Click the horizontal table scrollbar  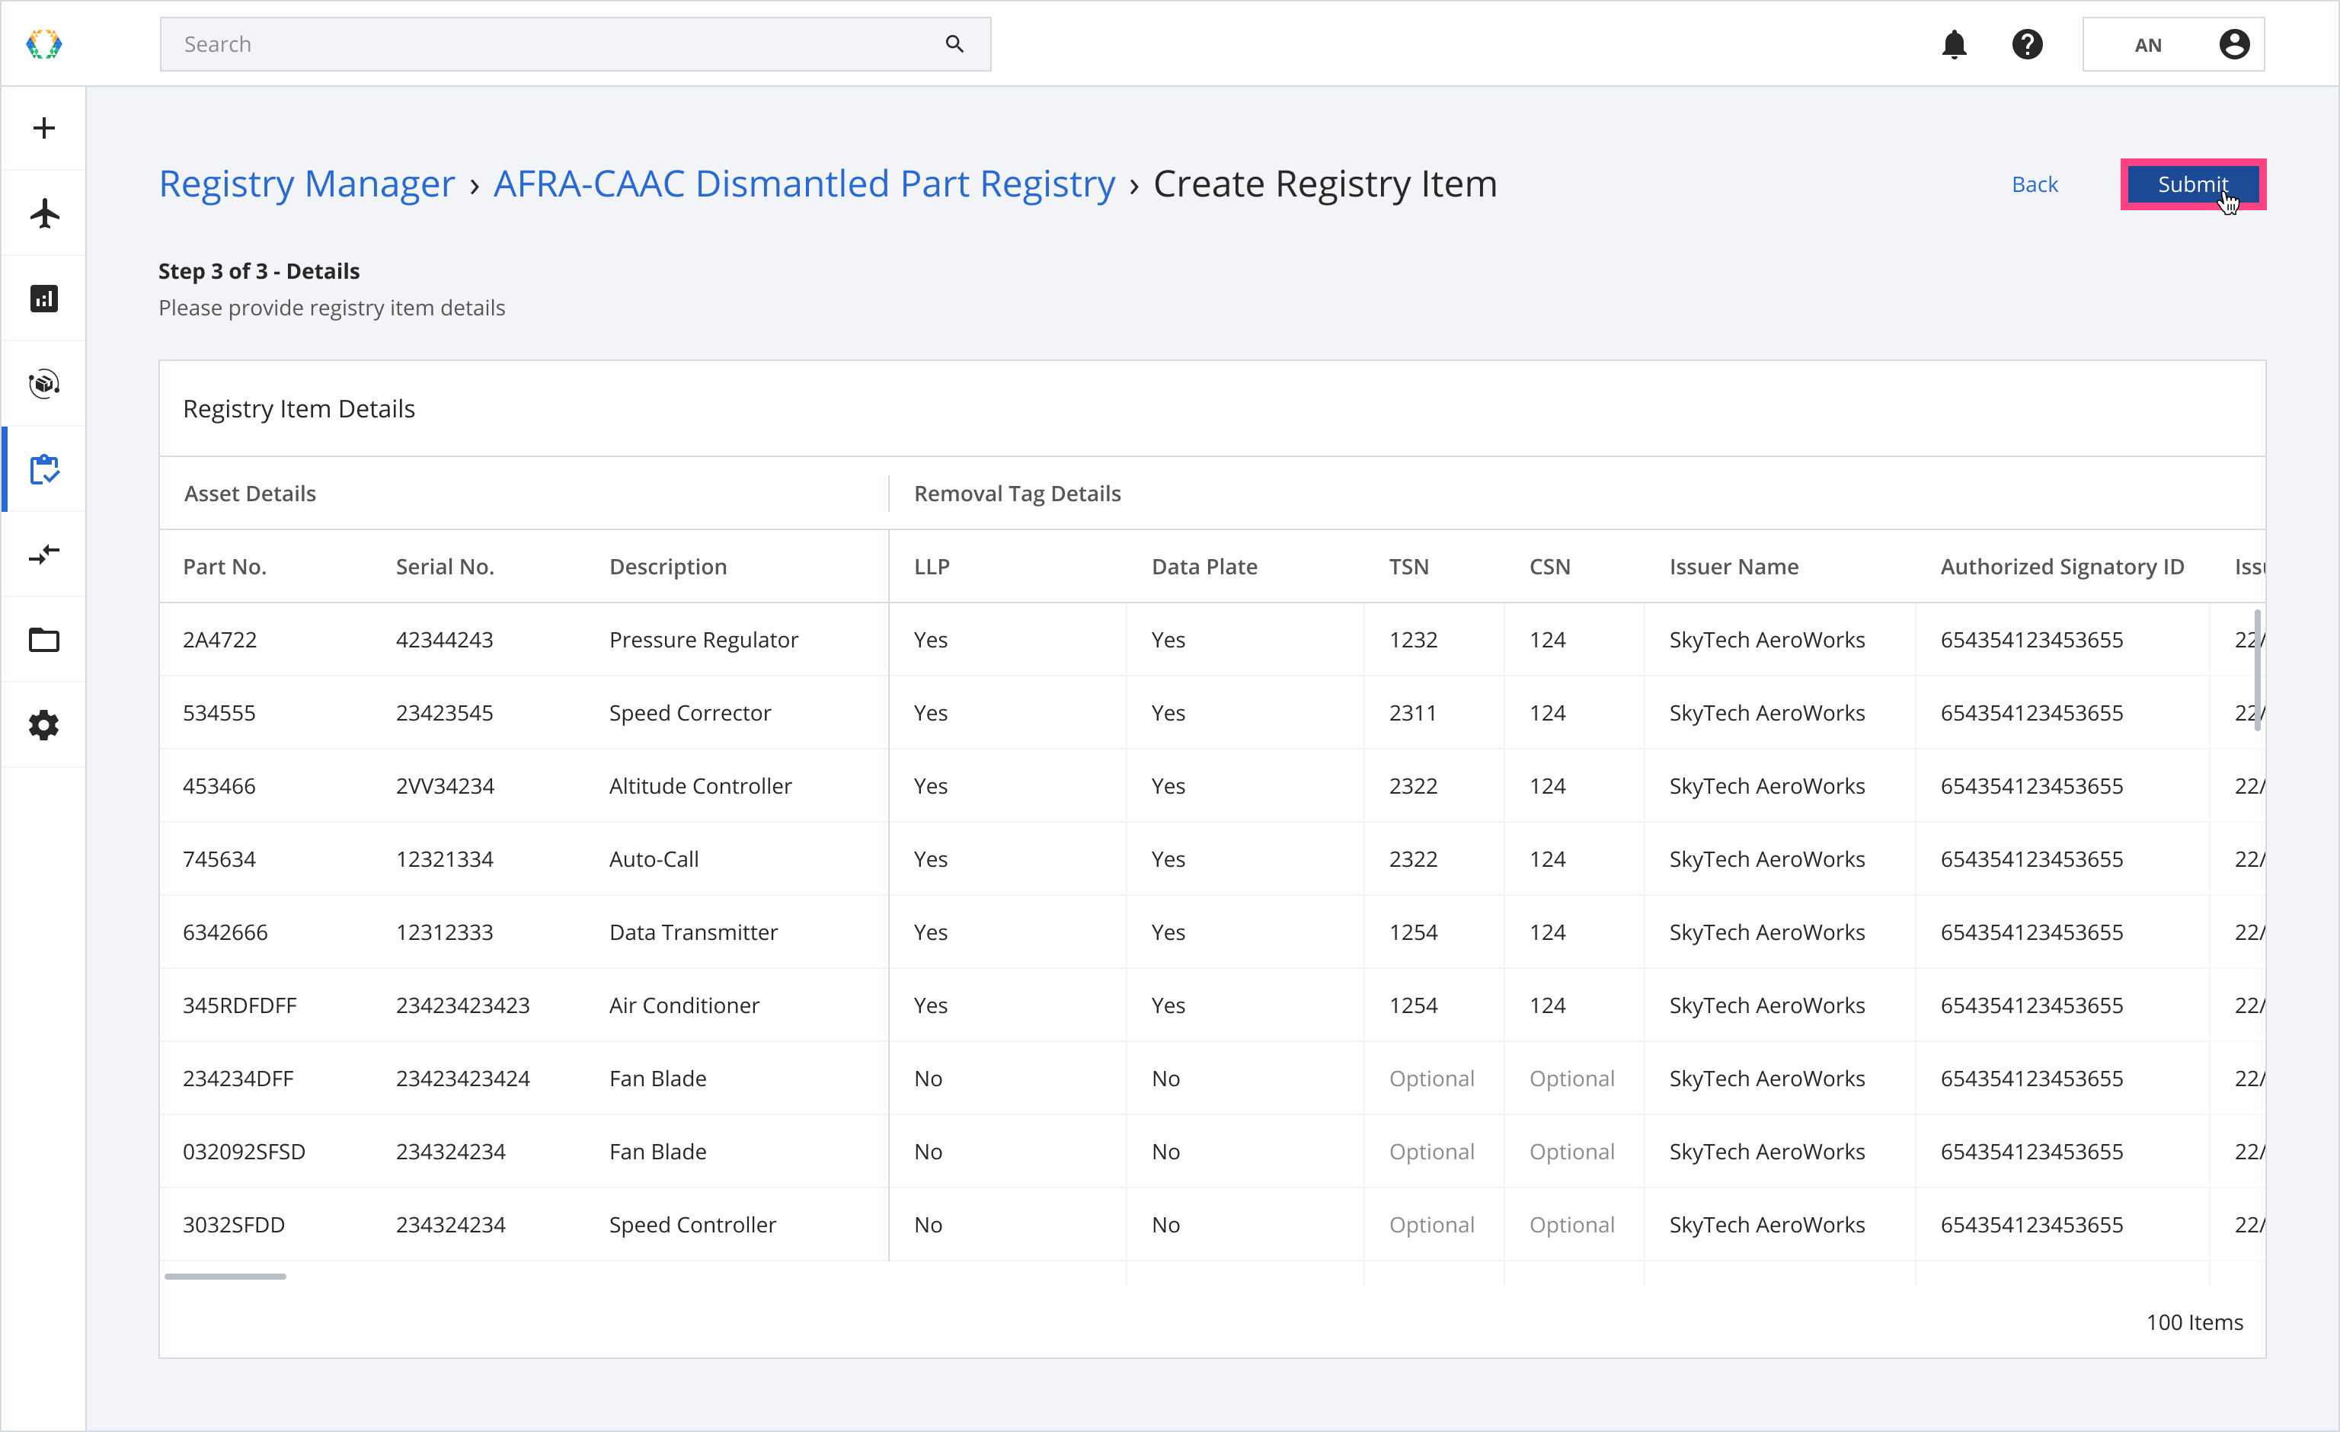coord(225,1277)
